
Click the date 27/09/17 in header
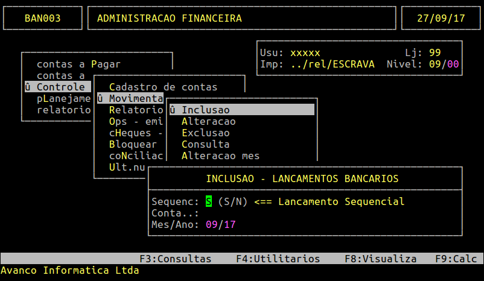(441, 18)
